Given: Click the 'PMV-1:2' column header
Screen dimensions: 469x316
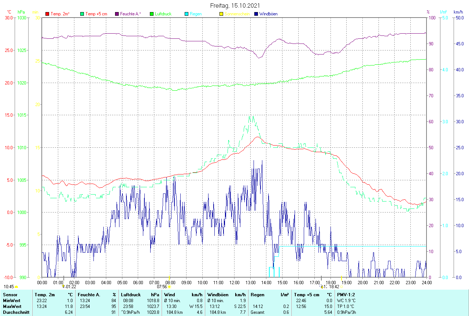Looking at the screenshot, I should pos(346,294).
